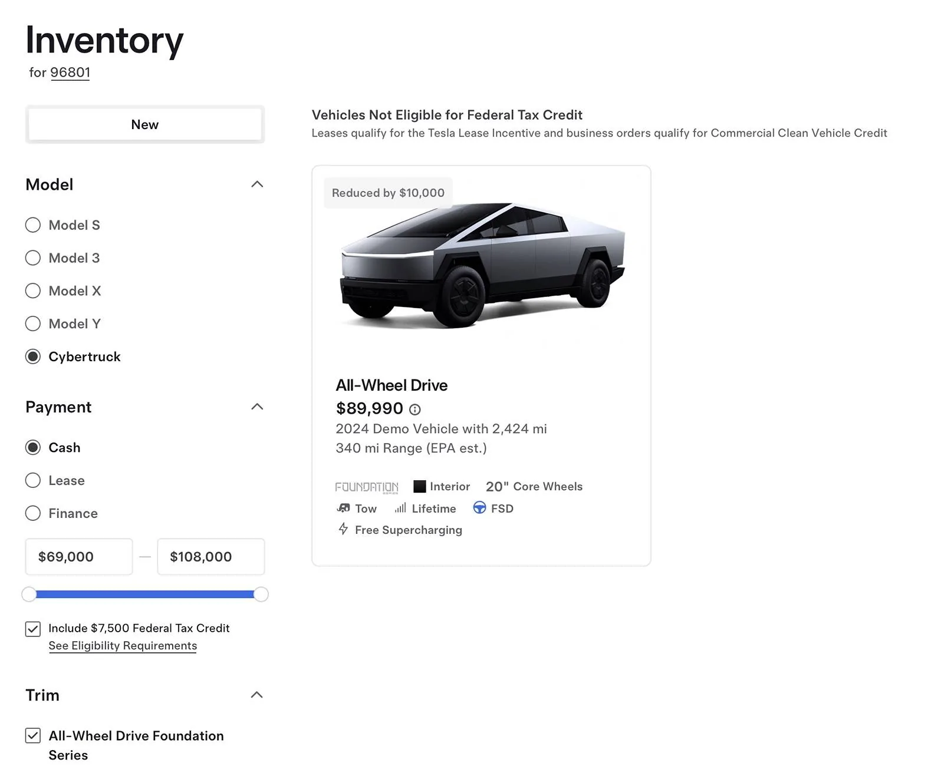Click the New inventory tab
This screenshot has height=766, width=928.
(x=145, y=124)
